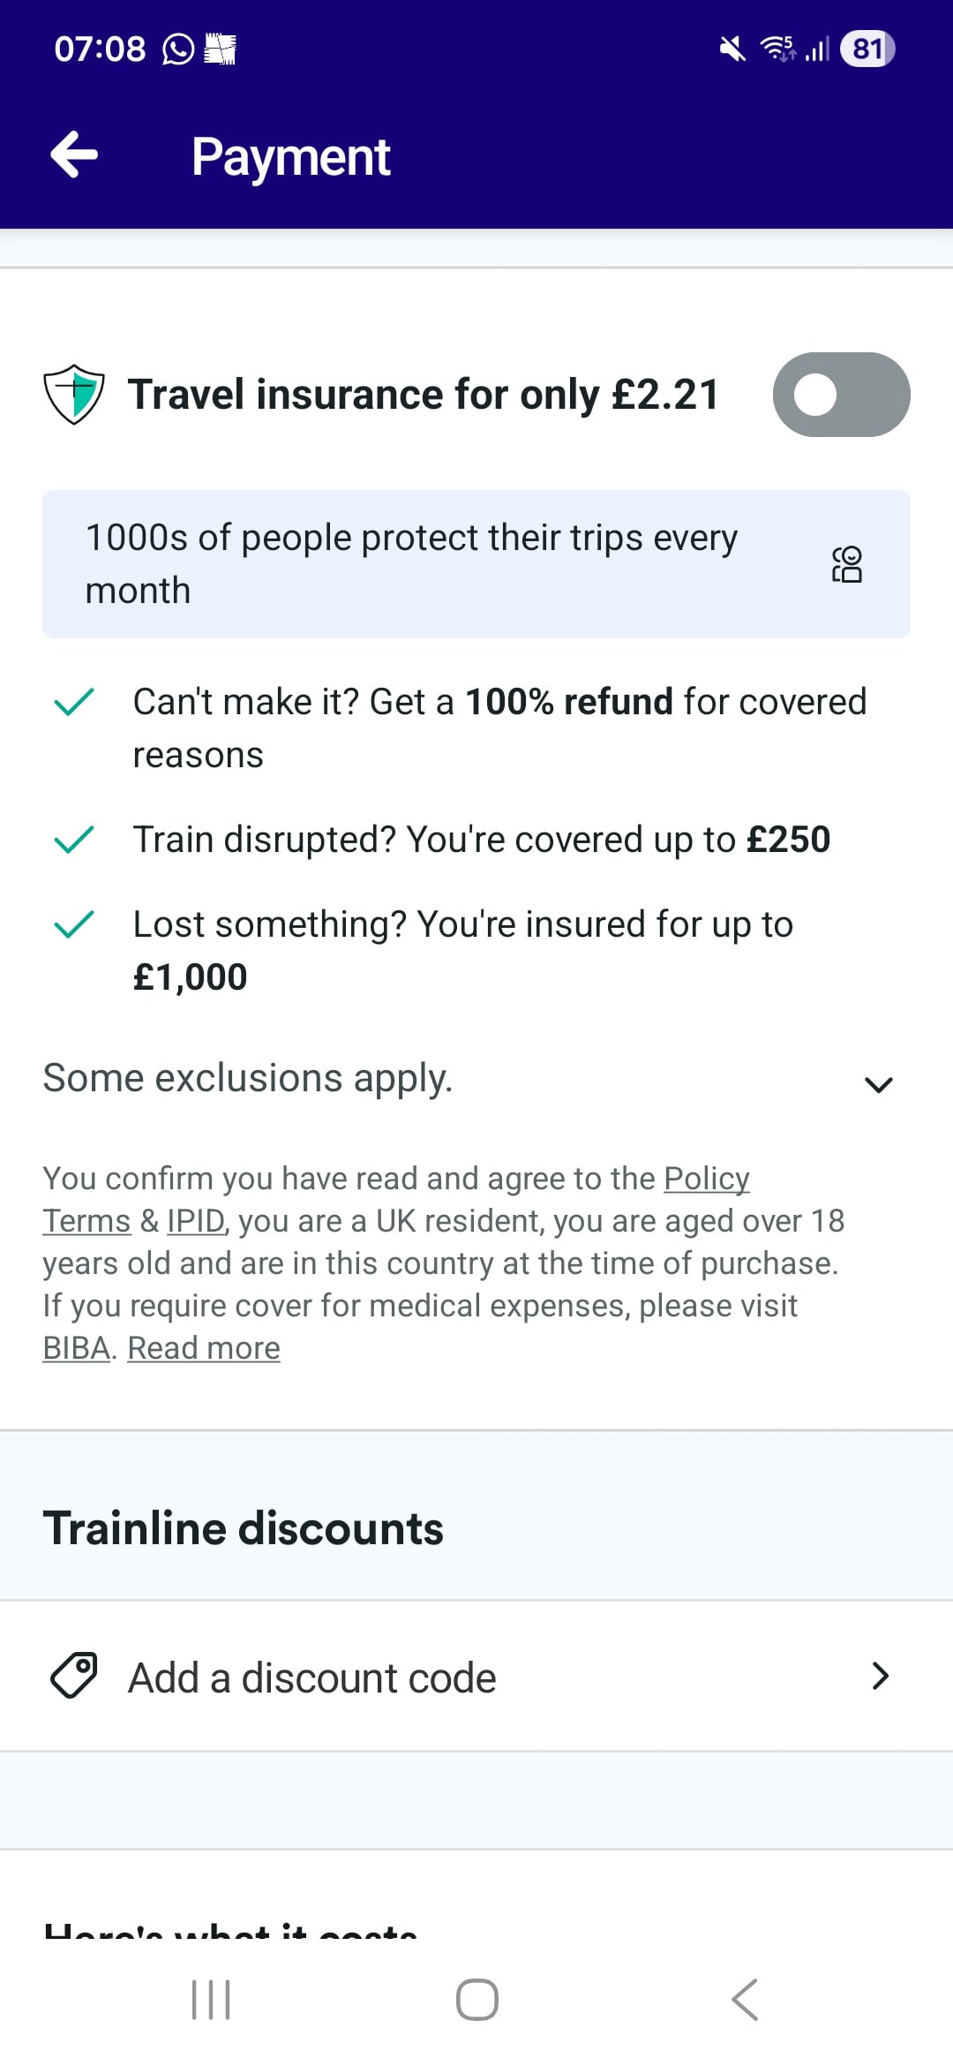Screen dimensions: 953x2066
Task: Select "Add a discount code" row
Action: (312, 1678)
